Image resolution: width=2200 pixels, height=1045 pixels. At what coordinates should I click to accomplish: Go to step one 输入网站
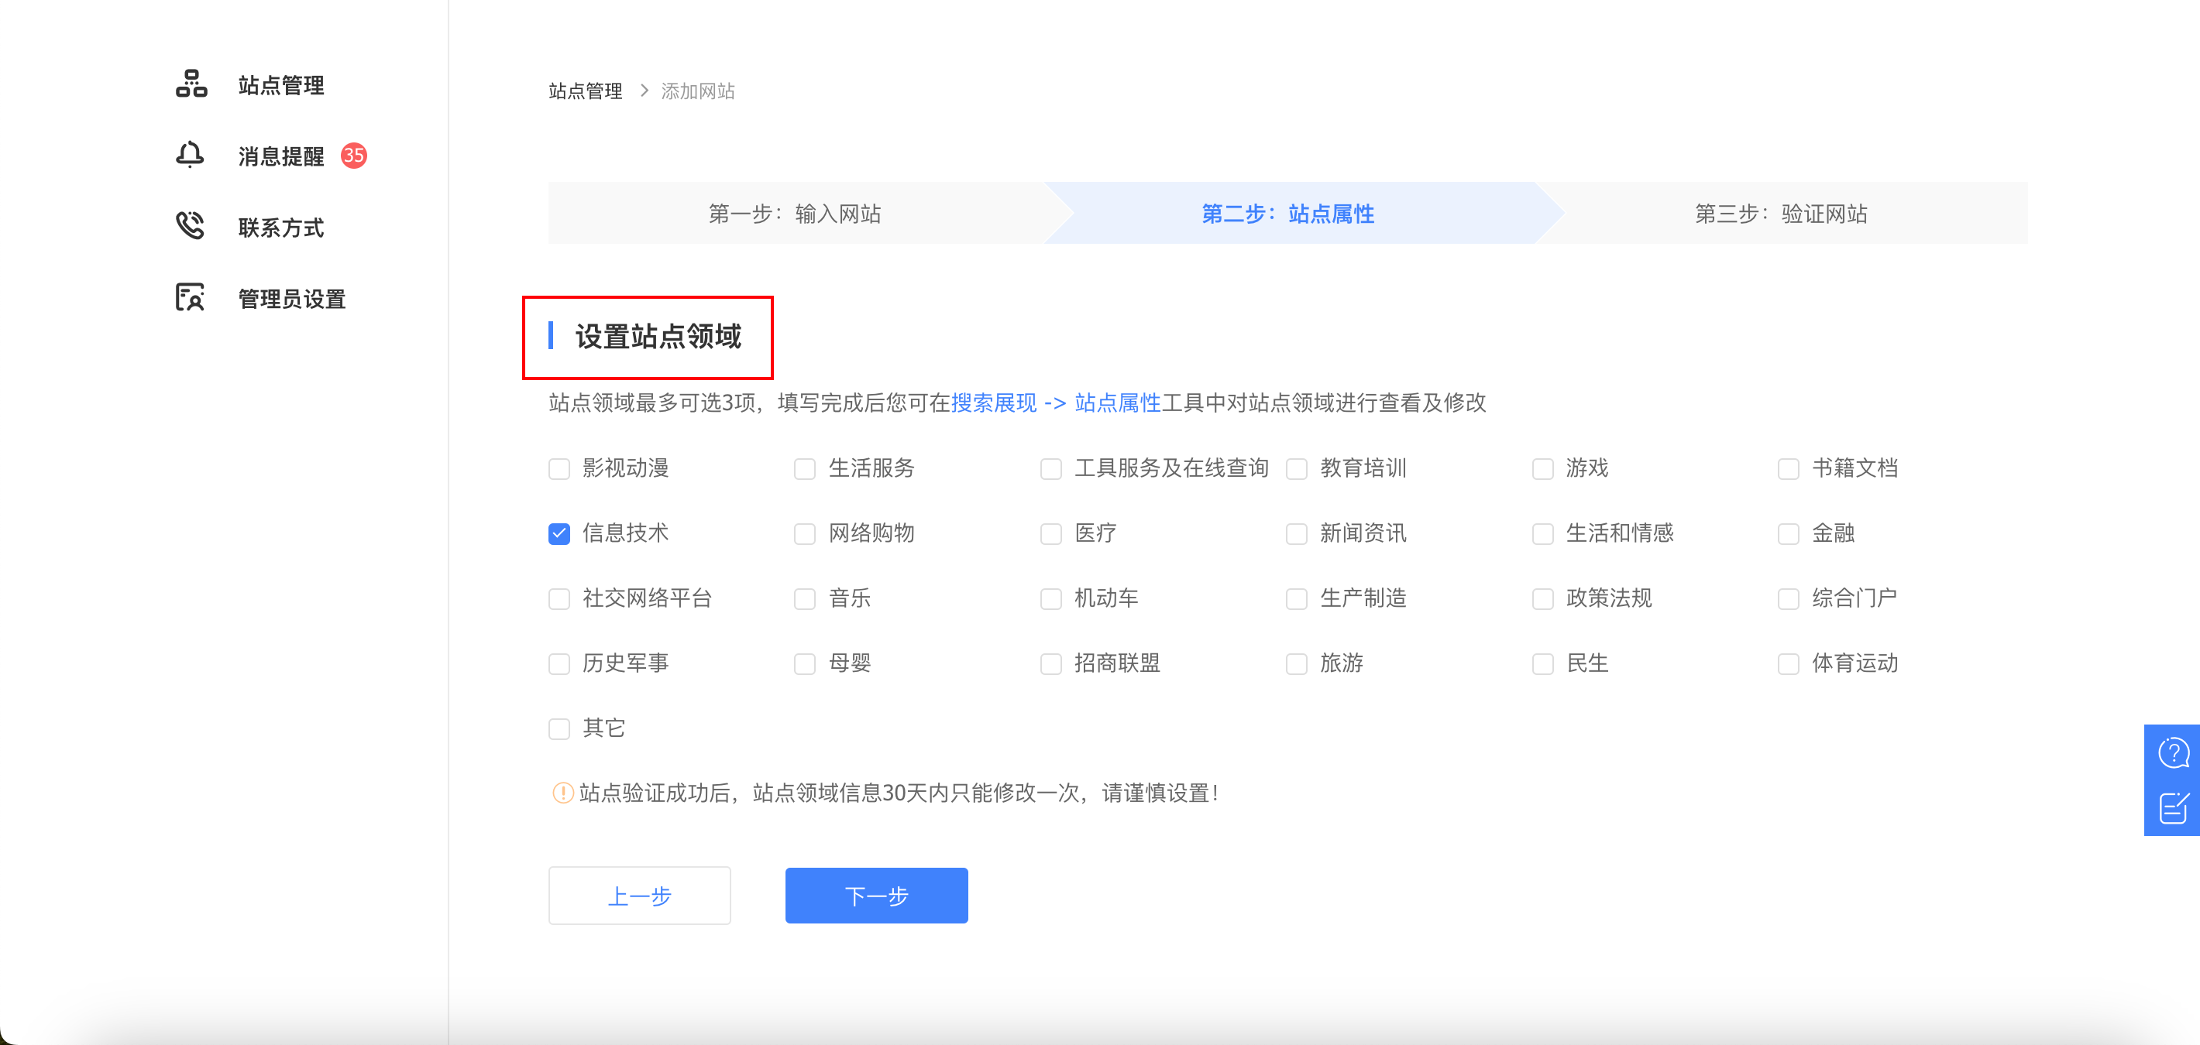tap(794, 214)
